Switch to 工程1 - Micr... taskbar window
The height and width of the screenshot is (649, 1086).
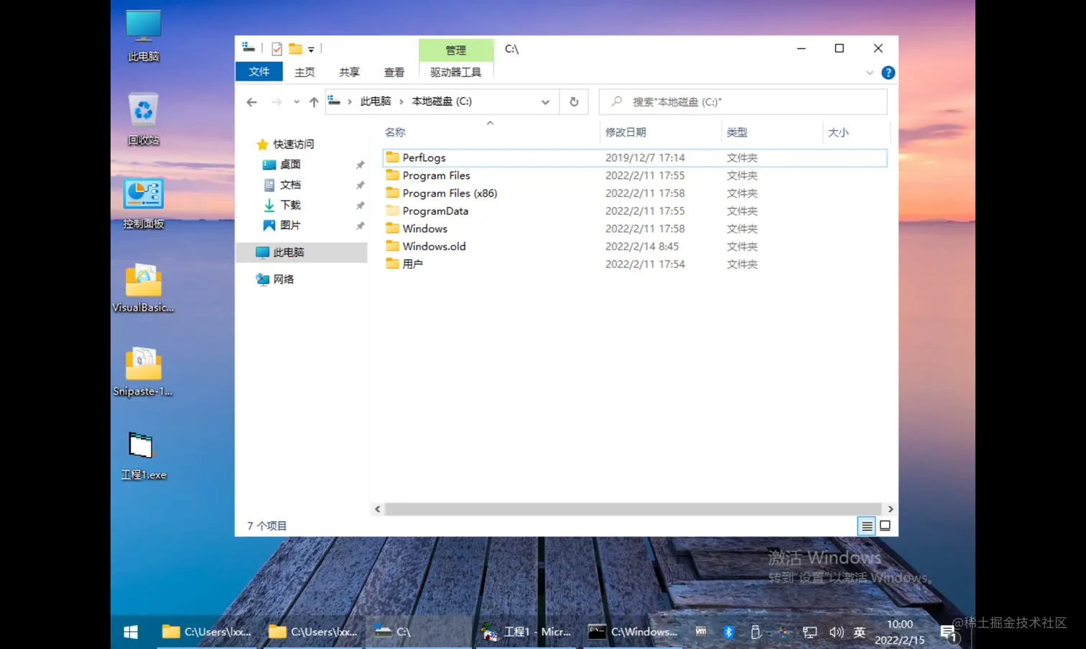point(526,632)
